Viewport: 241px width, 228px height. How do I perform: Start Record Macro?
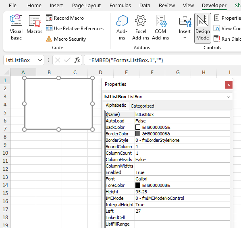[x=65, y=18]
